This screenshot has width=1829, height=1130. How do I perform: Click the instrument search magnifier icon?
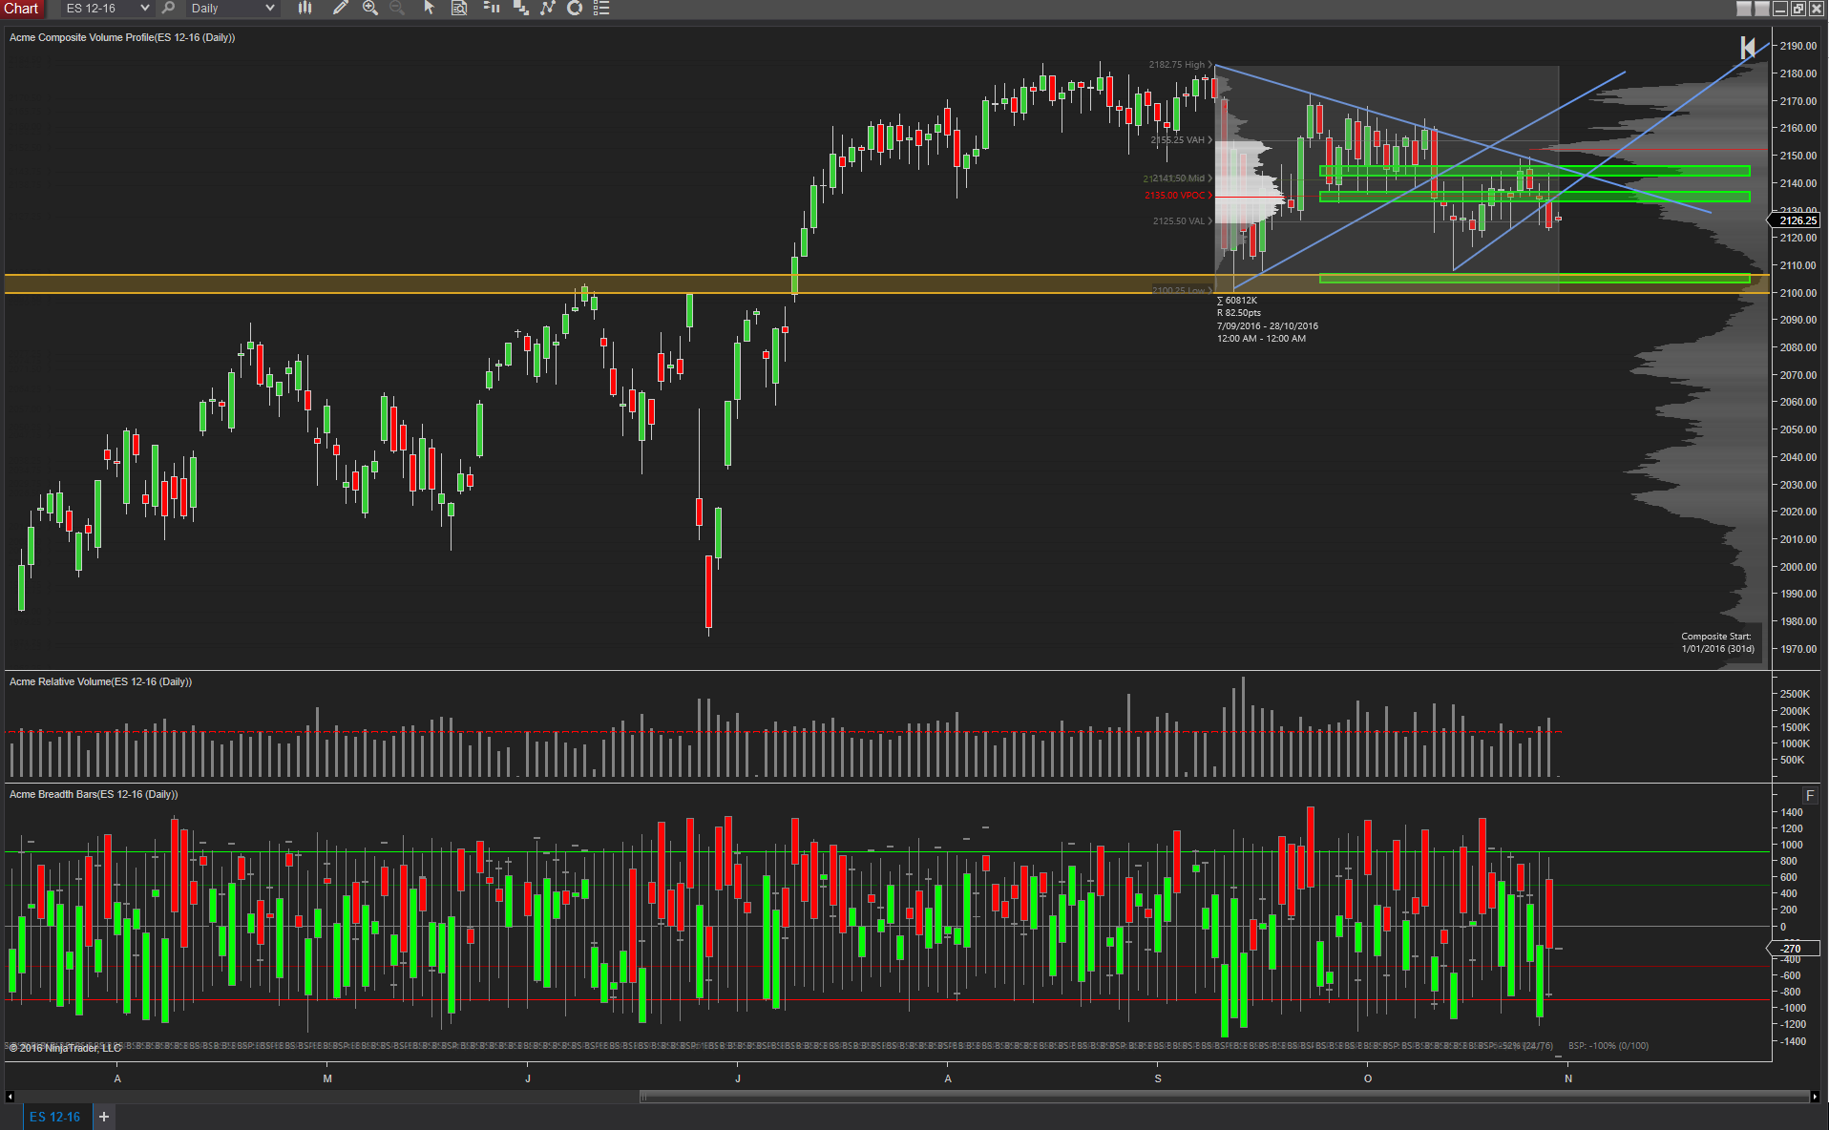[x=168, y=8]
